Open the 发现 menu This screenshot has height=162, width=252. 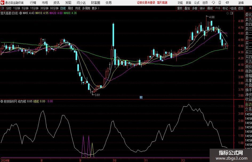click(x=68, y=3)
